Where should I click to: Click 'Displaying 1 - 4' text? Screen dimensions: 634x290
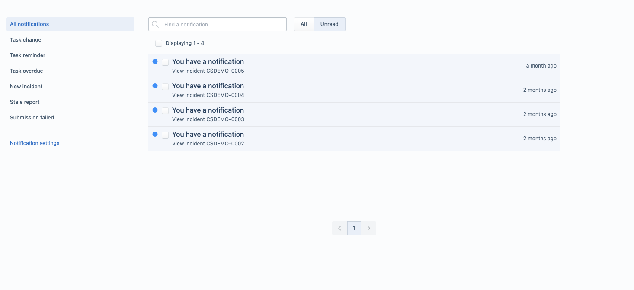[185, 43]
